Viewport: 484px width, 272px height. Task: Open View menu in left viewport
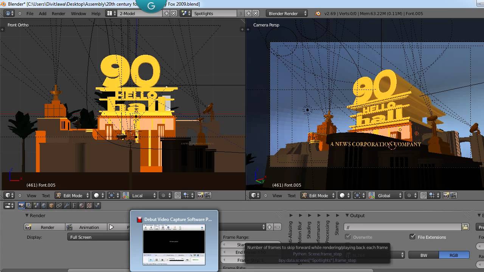[31, 195]
